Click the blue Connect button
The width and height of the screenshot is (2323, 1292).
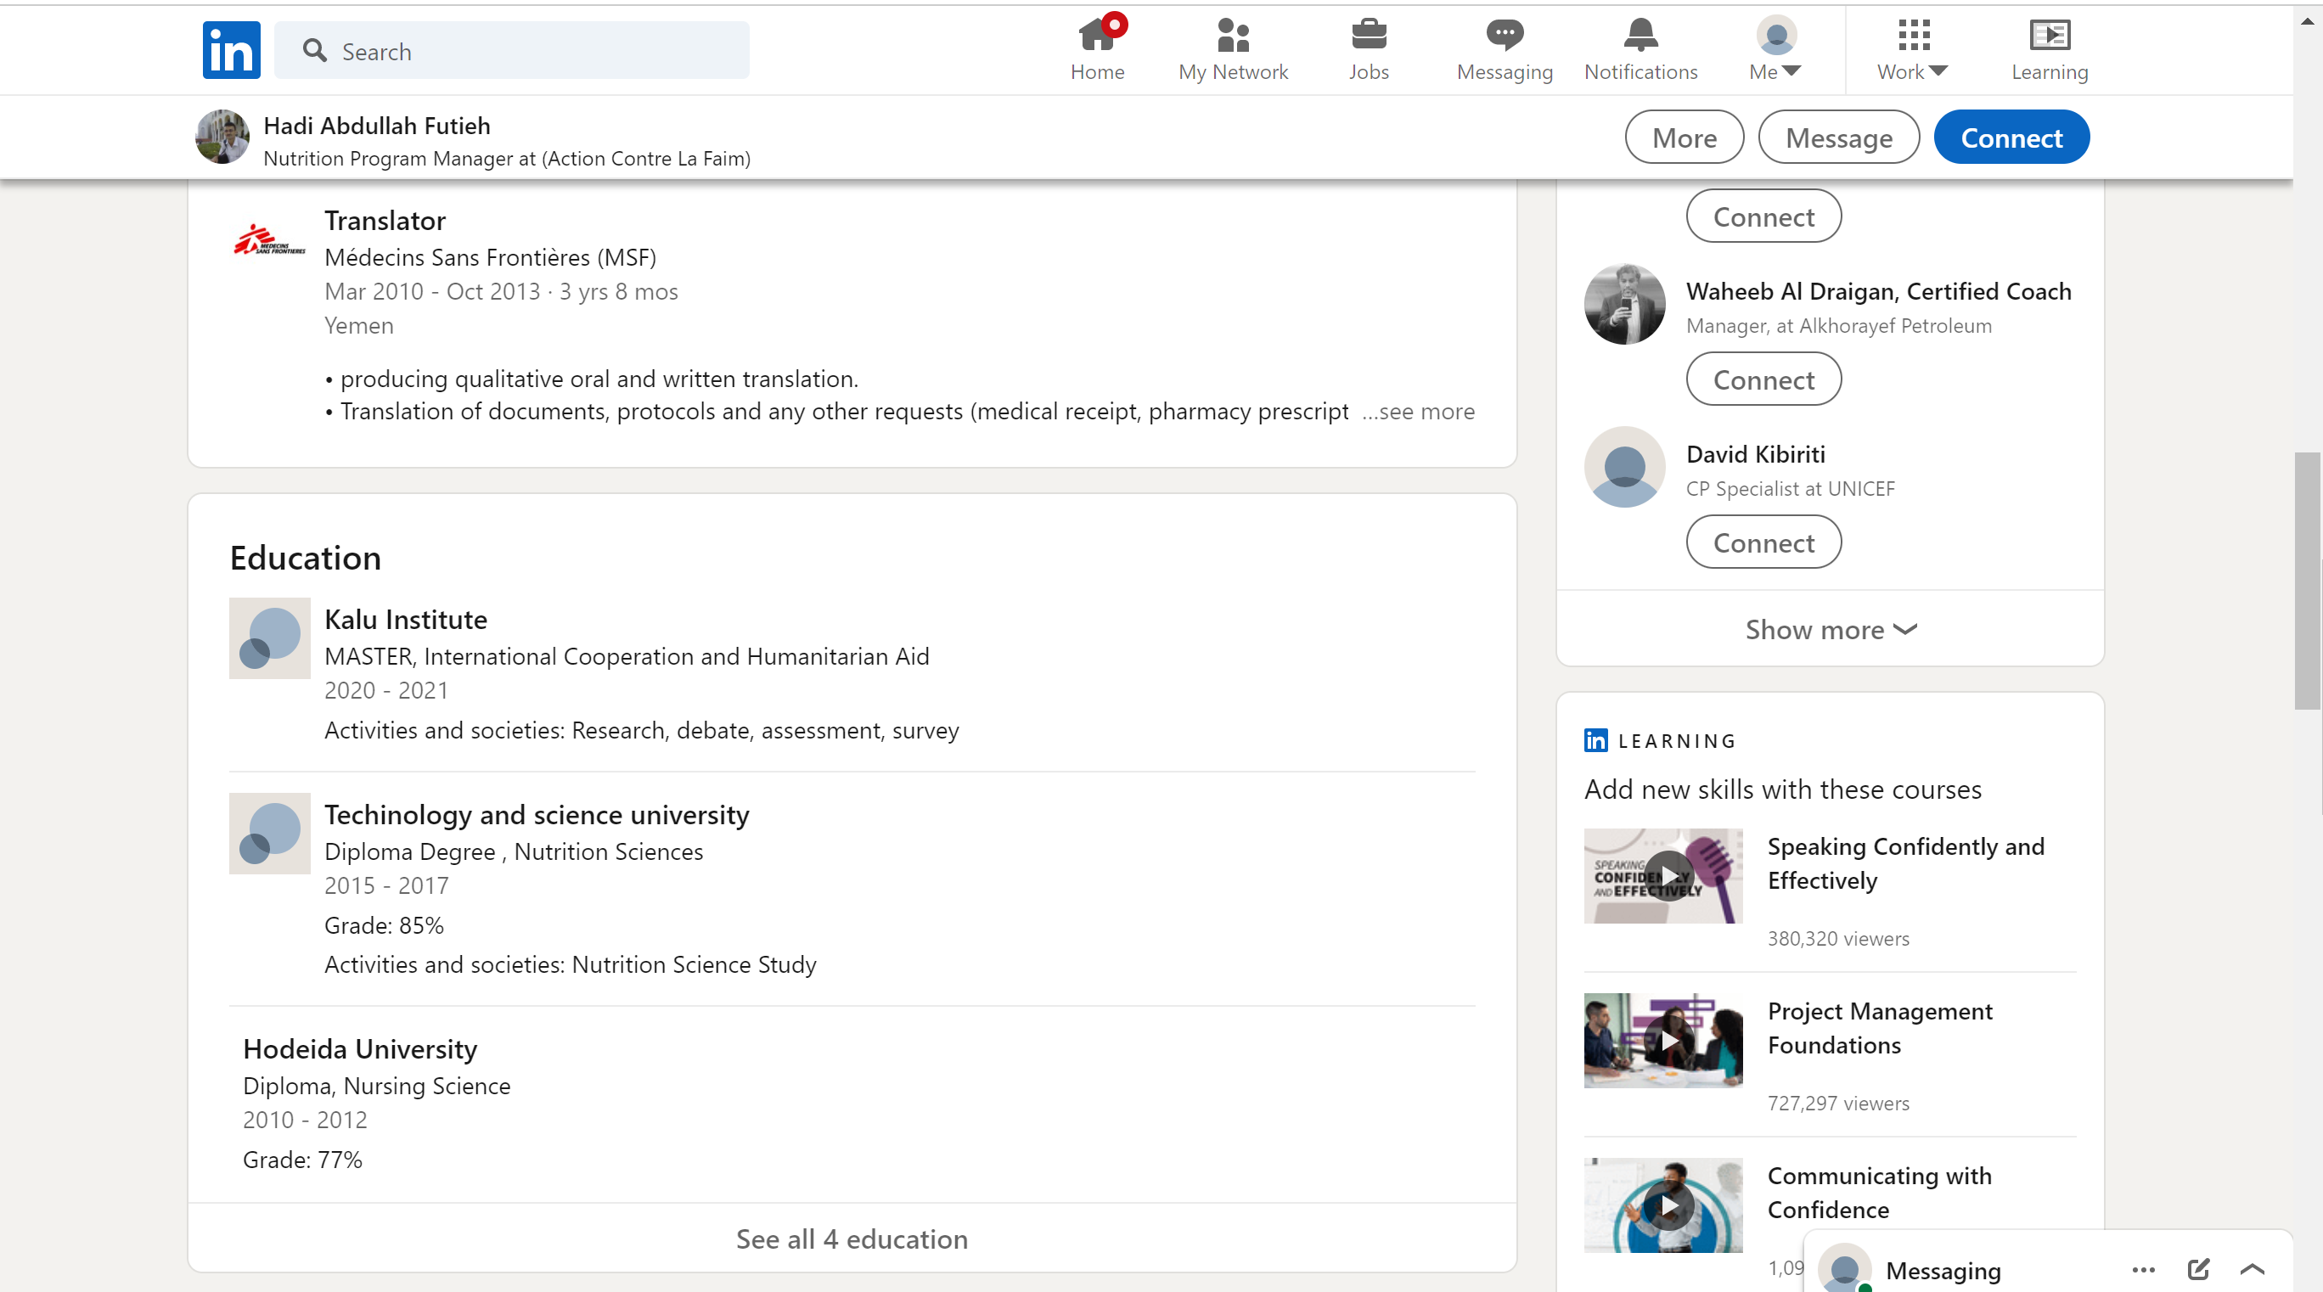(2011, 138)
